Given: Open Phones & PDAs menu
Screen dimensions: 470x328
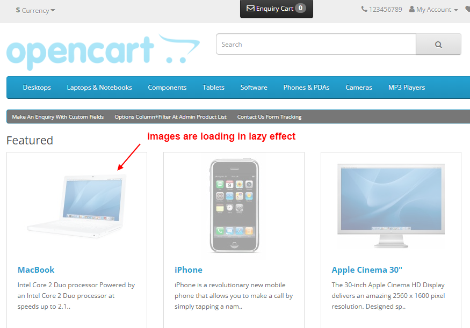Looking at the screenshot, I should 306,88.
